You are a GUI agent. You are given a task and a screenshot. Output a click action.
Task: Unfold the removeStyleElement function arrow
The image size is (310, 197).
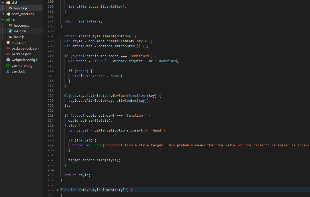pos(57,190)
